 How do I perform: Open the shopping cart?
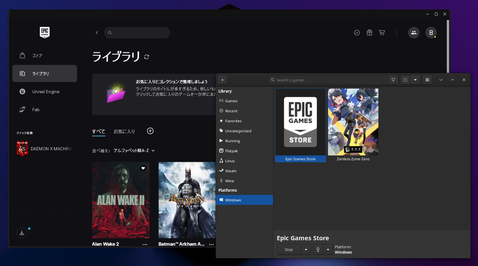point(382,32)
